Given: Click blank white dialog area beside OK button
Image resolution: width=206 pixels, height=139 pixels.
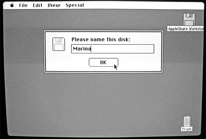Looking at the screenshot, I should 139,63.
